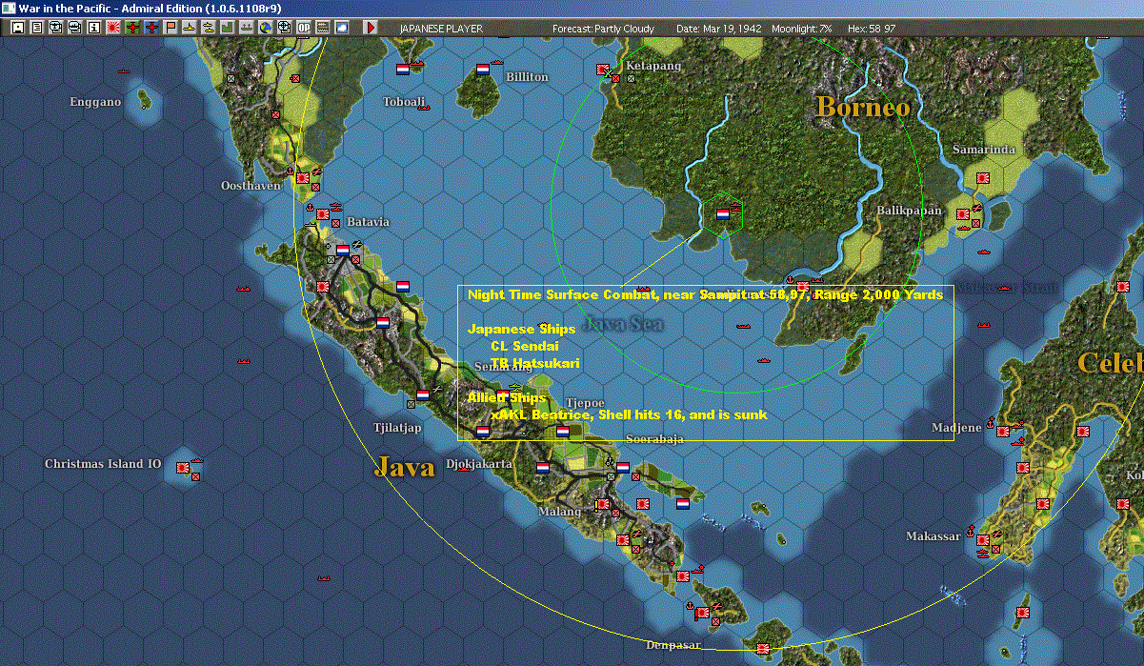Click the double yellow ships toolbar icon
The image size is (1144, 666).
[x=208, y=28]
